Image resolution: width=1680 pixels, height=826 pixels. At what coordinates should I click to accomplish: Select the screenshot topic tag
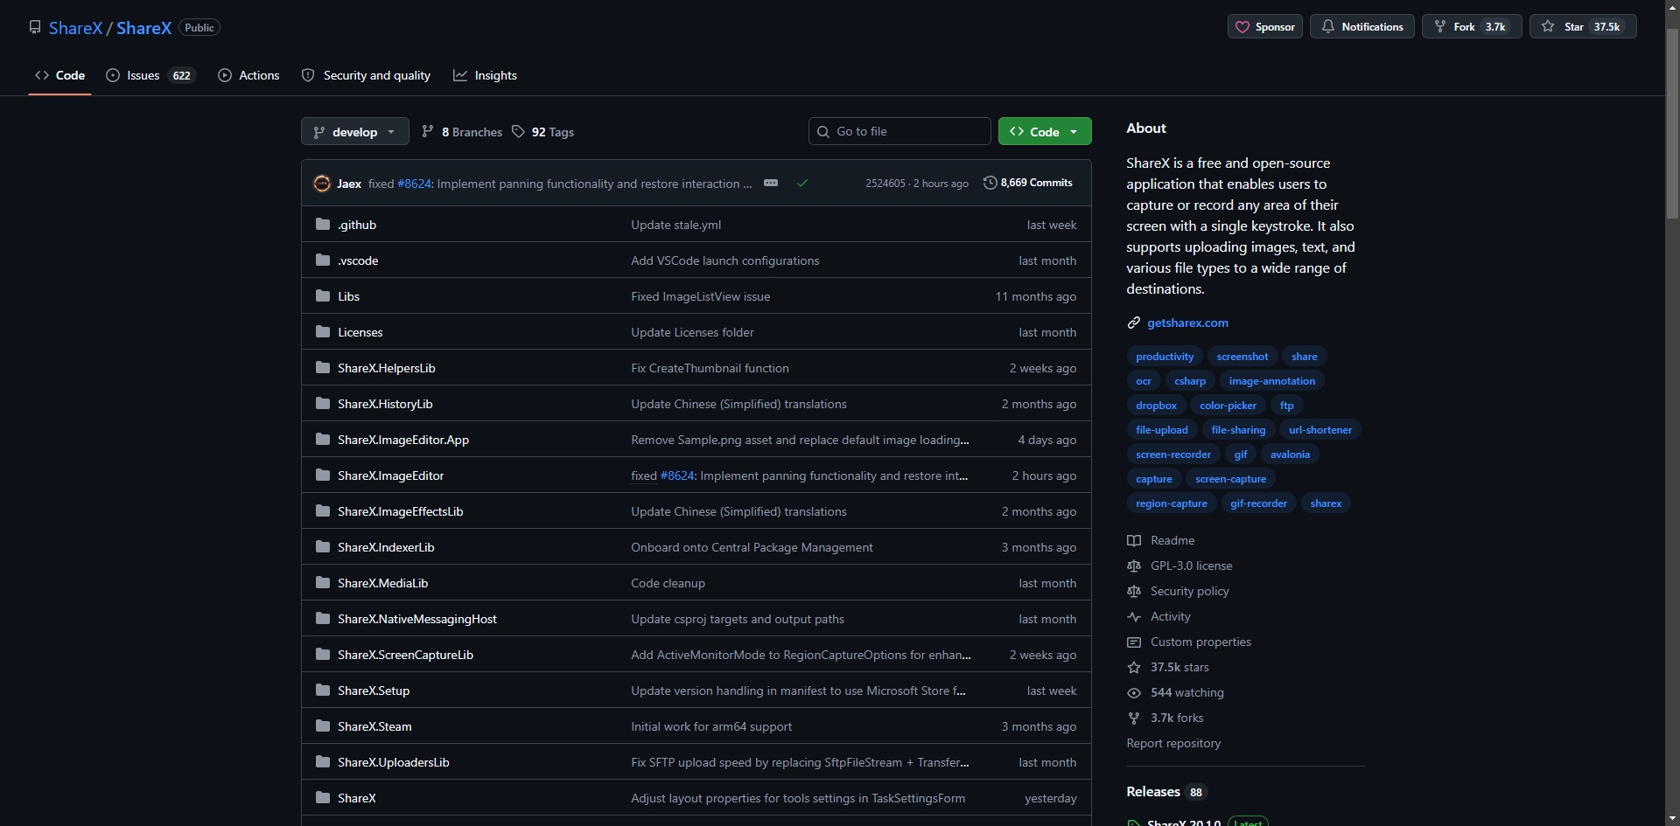point(1242,357)
